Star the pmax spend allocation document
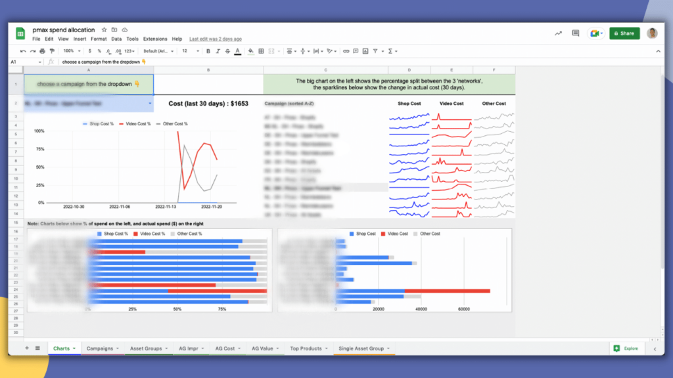 point(104,30)
